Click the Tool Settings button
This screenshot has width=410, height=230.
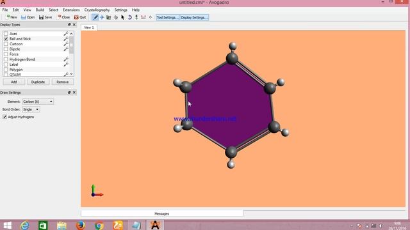[x=168, y=17]
